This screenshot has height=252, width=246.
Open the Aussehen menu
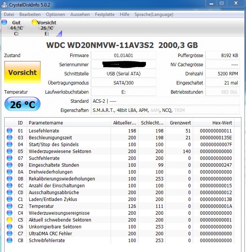coord(80,14)
